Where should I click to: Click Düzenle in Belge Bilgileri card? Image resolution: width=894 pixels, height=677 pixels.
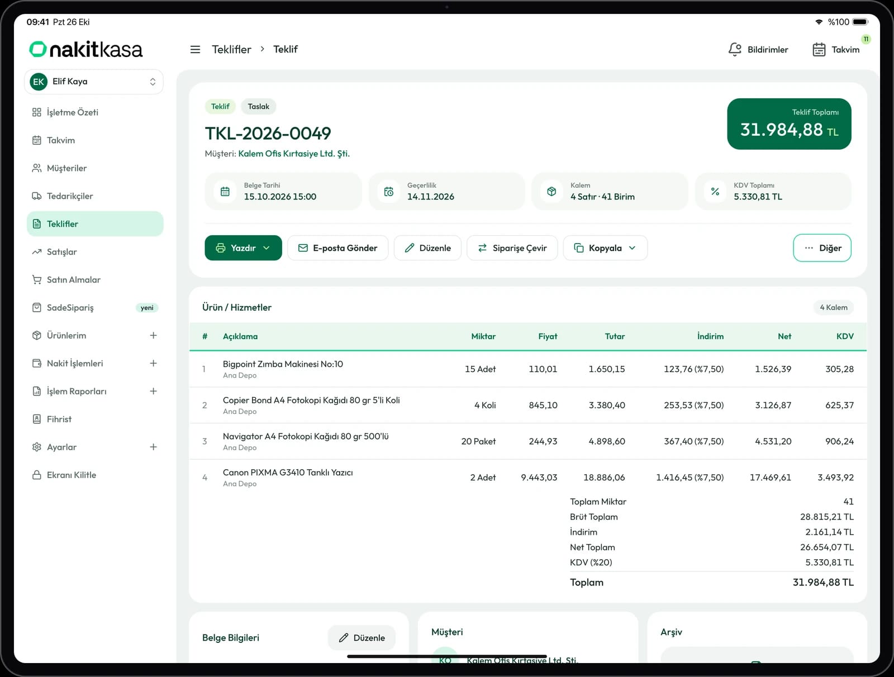362,638
